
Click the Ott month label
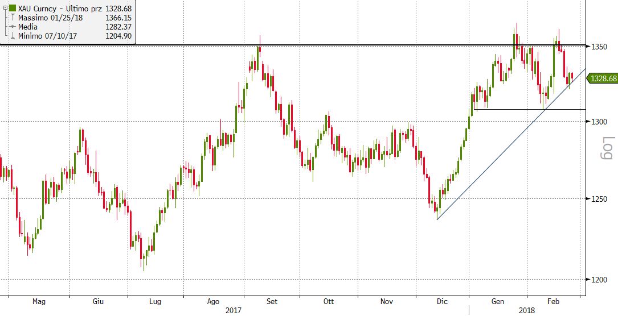coord(328,301)
